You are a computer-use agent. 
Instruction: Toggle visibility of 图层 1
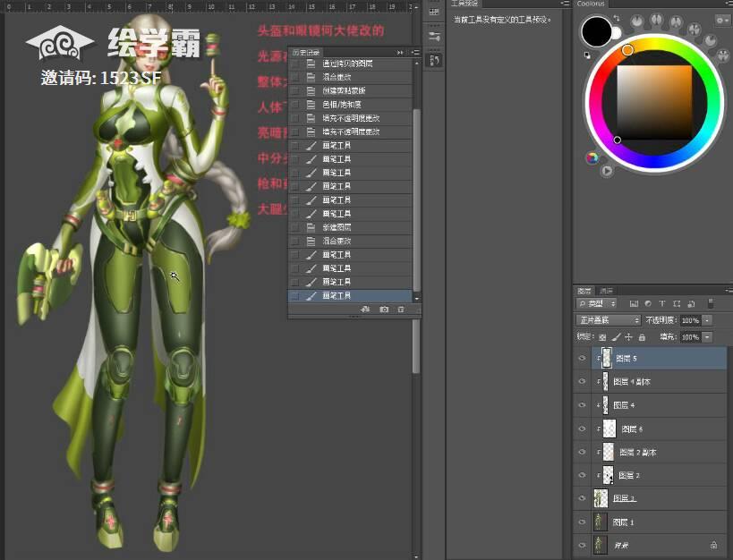coord(582,522)
